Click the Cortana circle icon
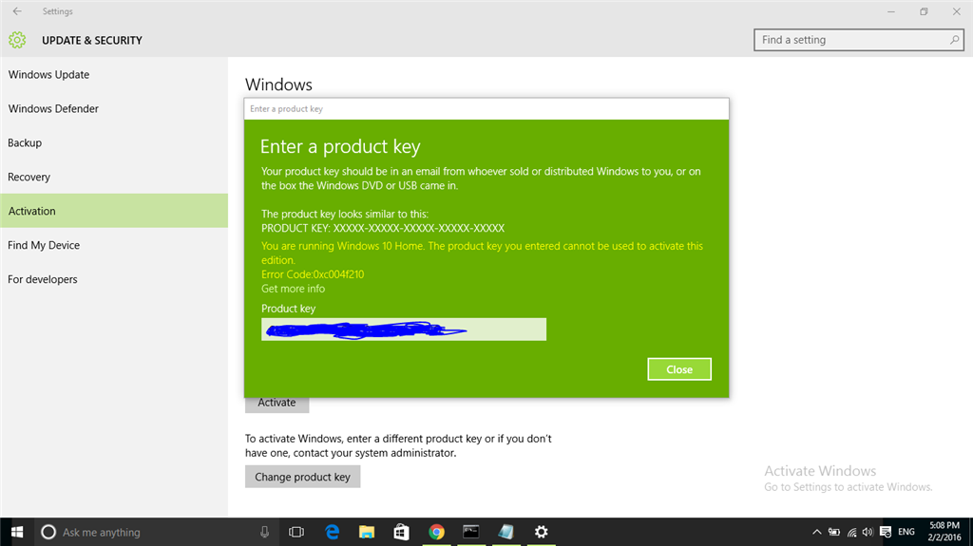 (x=48, y=532)
